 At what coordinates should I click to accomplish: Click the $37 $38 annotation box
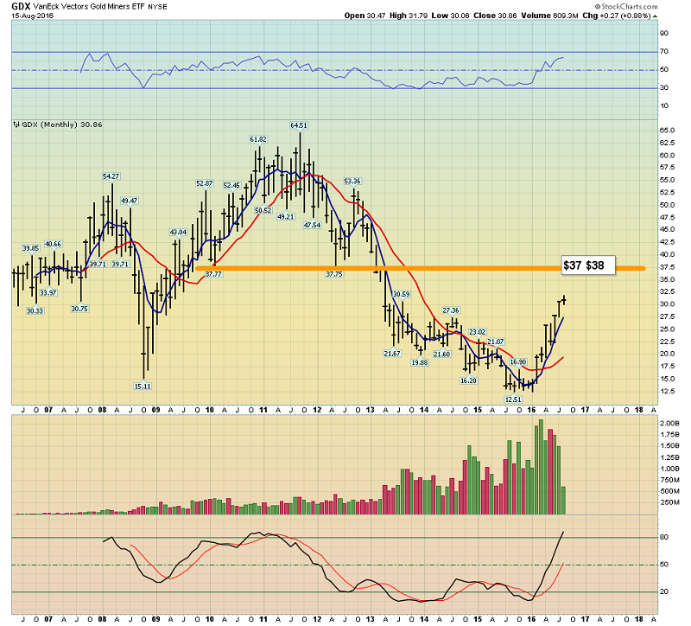pos(588,265)
